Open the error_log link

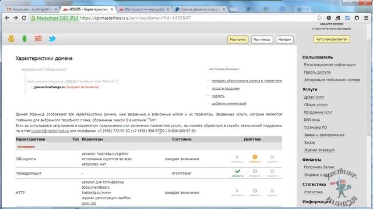(89, 203)
